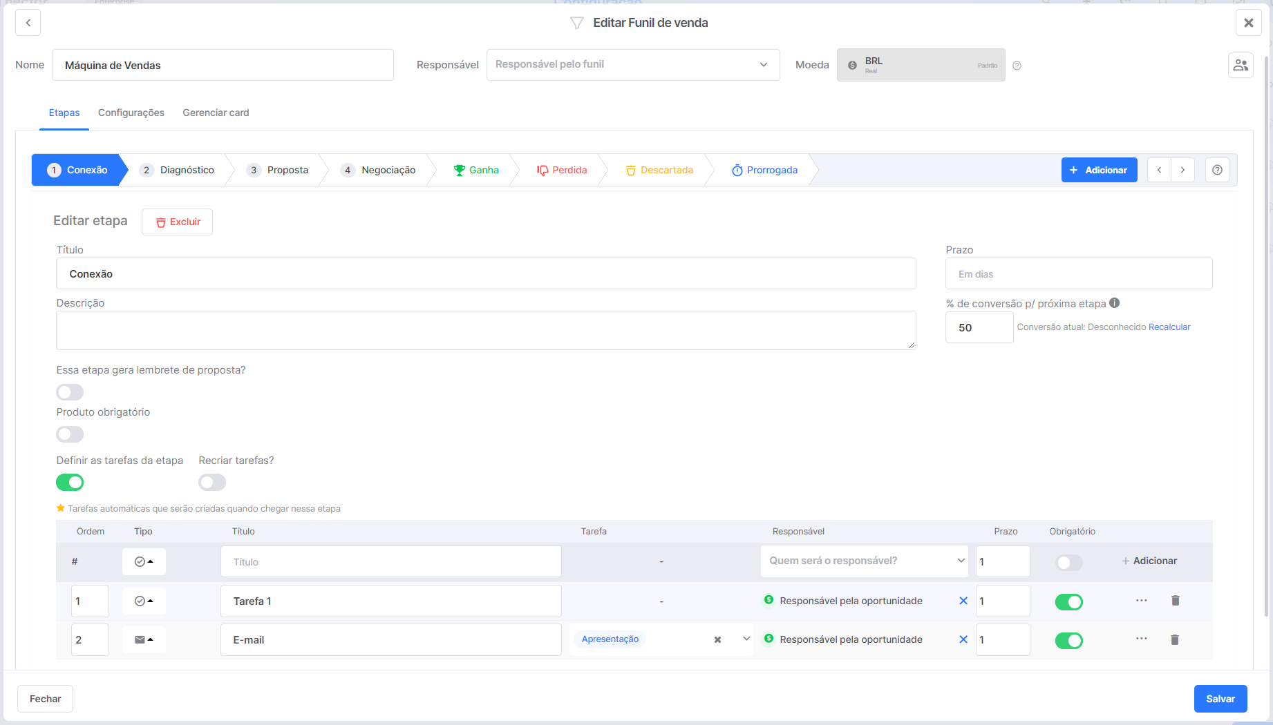Click the new task Título field
Viewport: 1273px width, 725px height.
point(391,561)
